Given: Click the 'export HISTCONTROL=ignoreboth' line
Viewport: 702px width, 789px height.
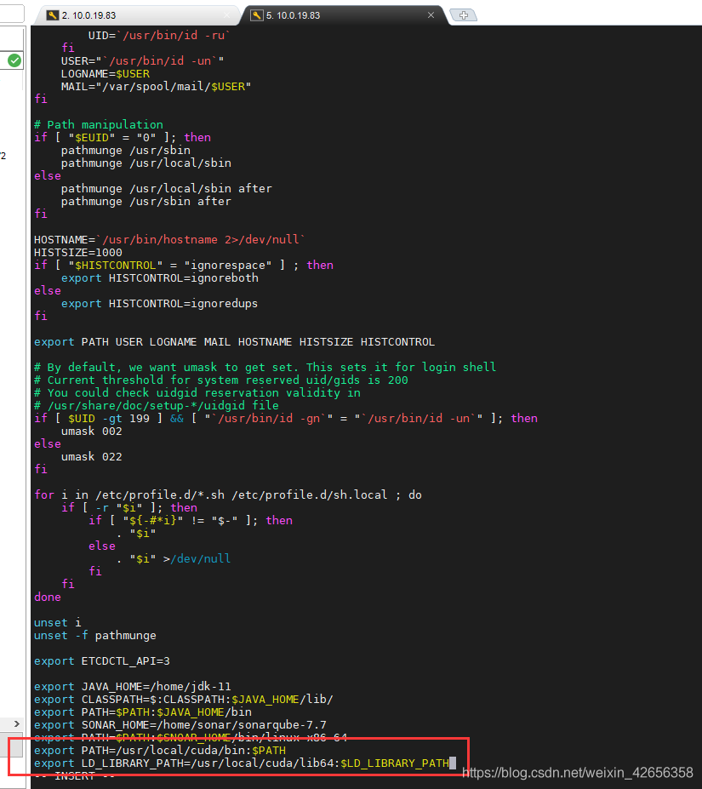Looking at the screenshot, I should coord(159,277).
